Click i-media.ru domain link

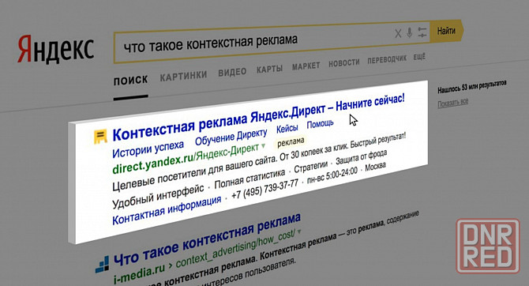coord(140,273)
